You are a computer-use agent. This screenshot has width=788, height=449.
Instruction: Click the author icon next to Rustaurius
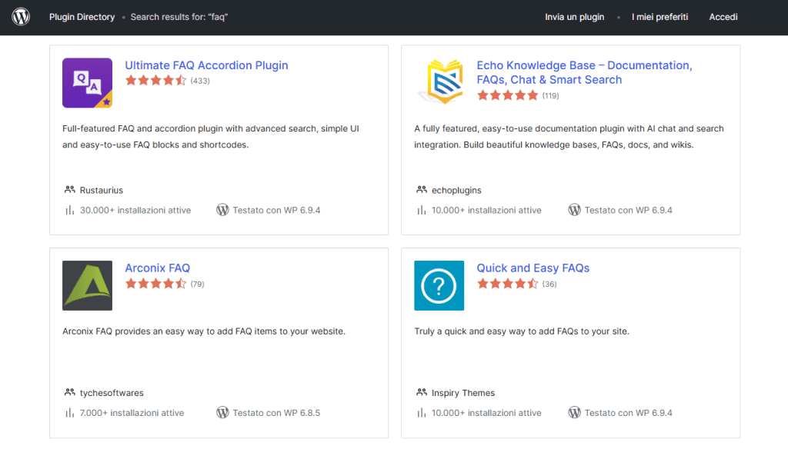[69, 190]
